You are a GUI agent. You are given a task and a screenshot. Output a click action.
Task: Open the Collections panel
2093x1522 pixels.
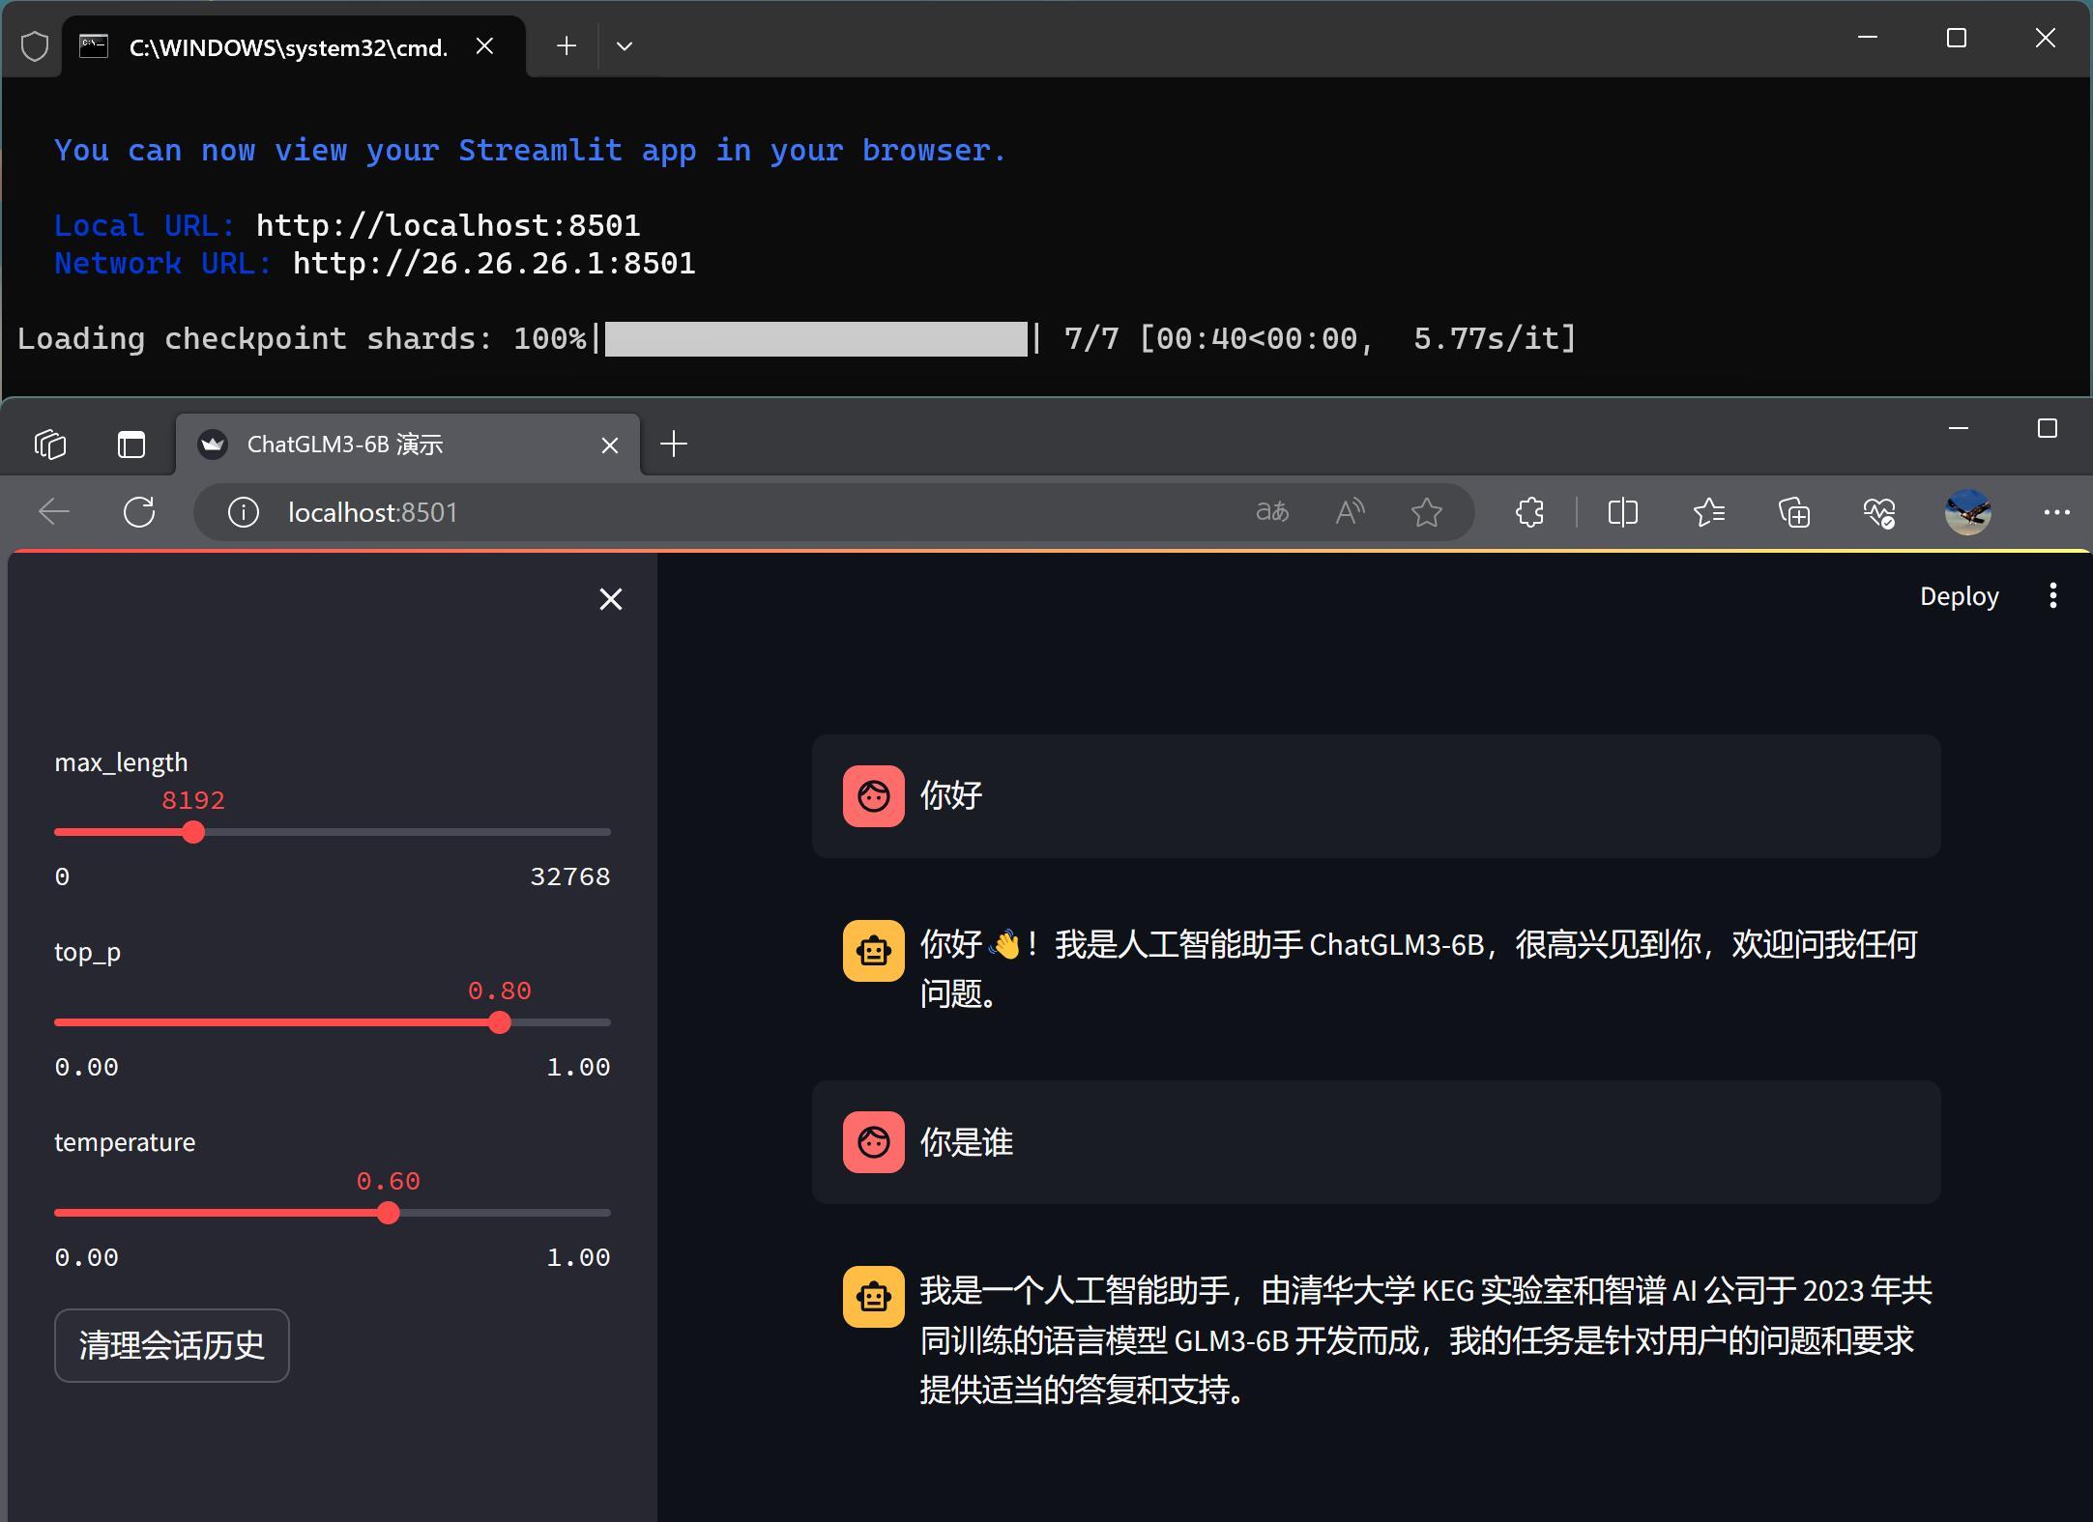[x=1794, y=511]
